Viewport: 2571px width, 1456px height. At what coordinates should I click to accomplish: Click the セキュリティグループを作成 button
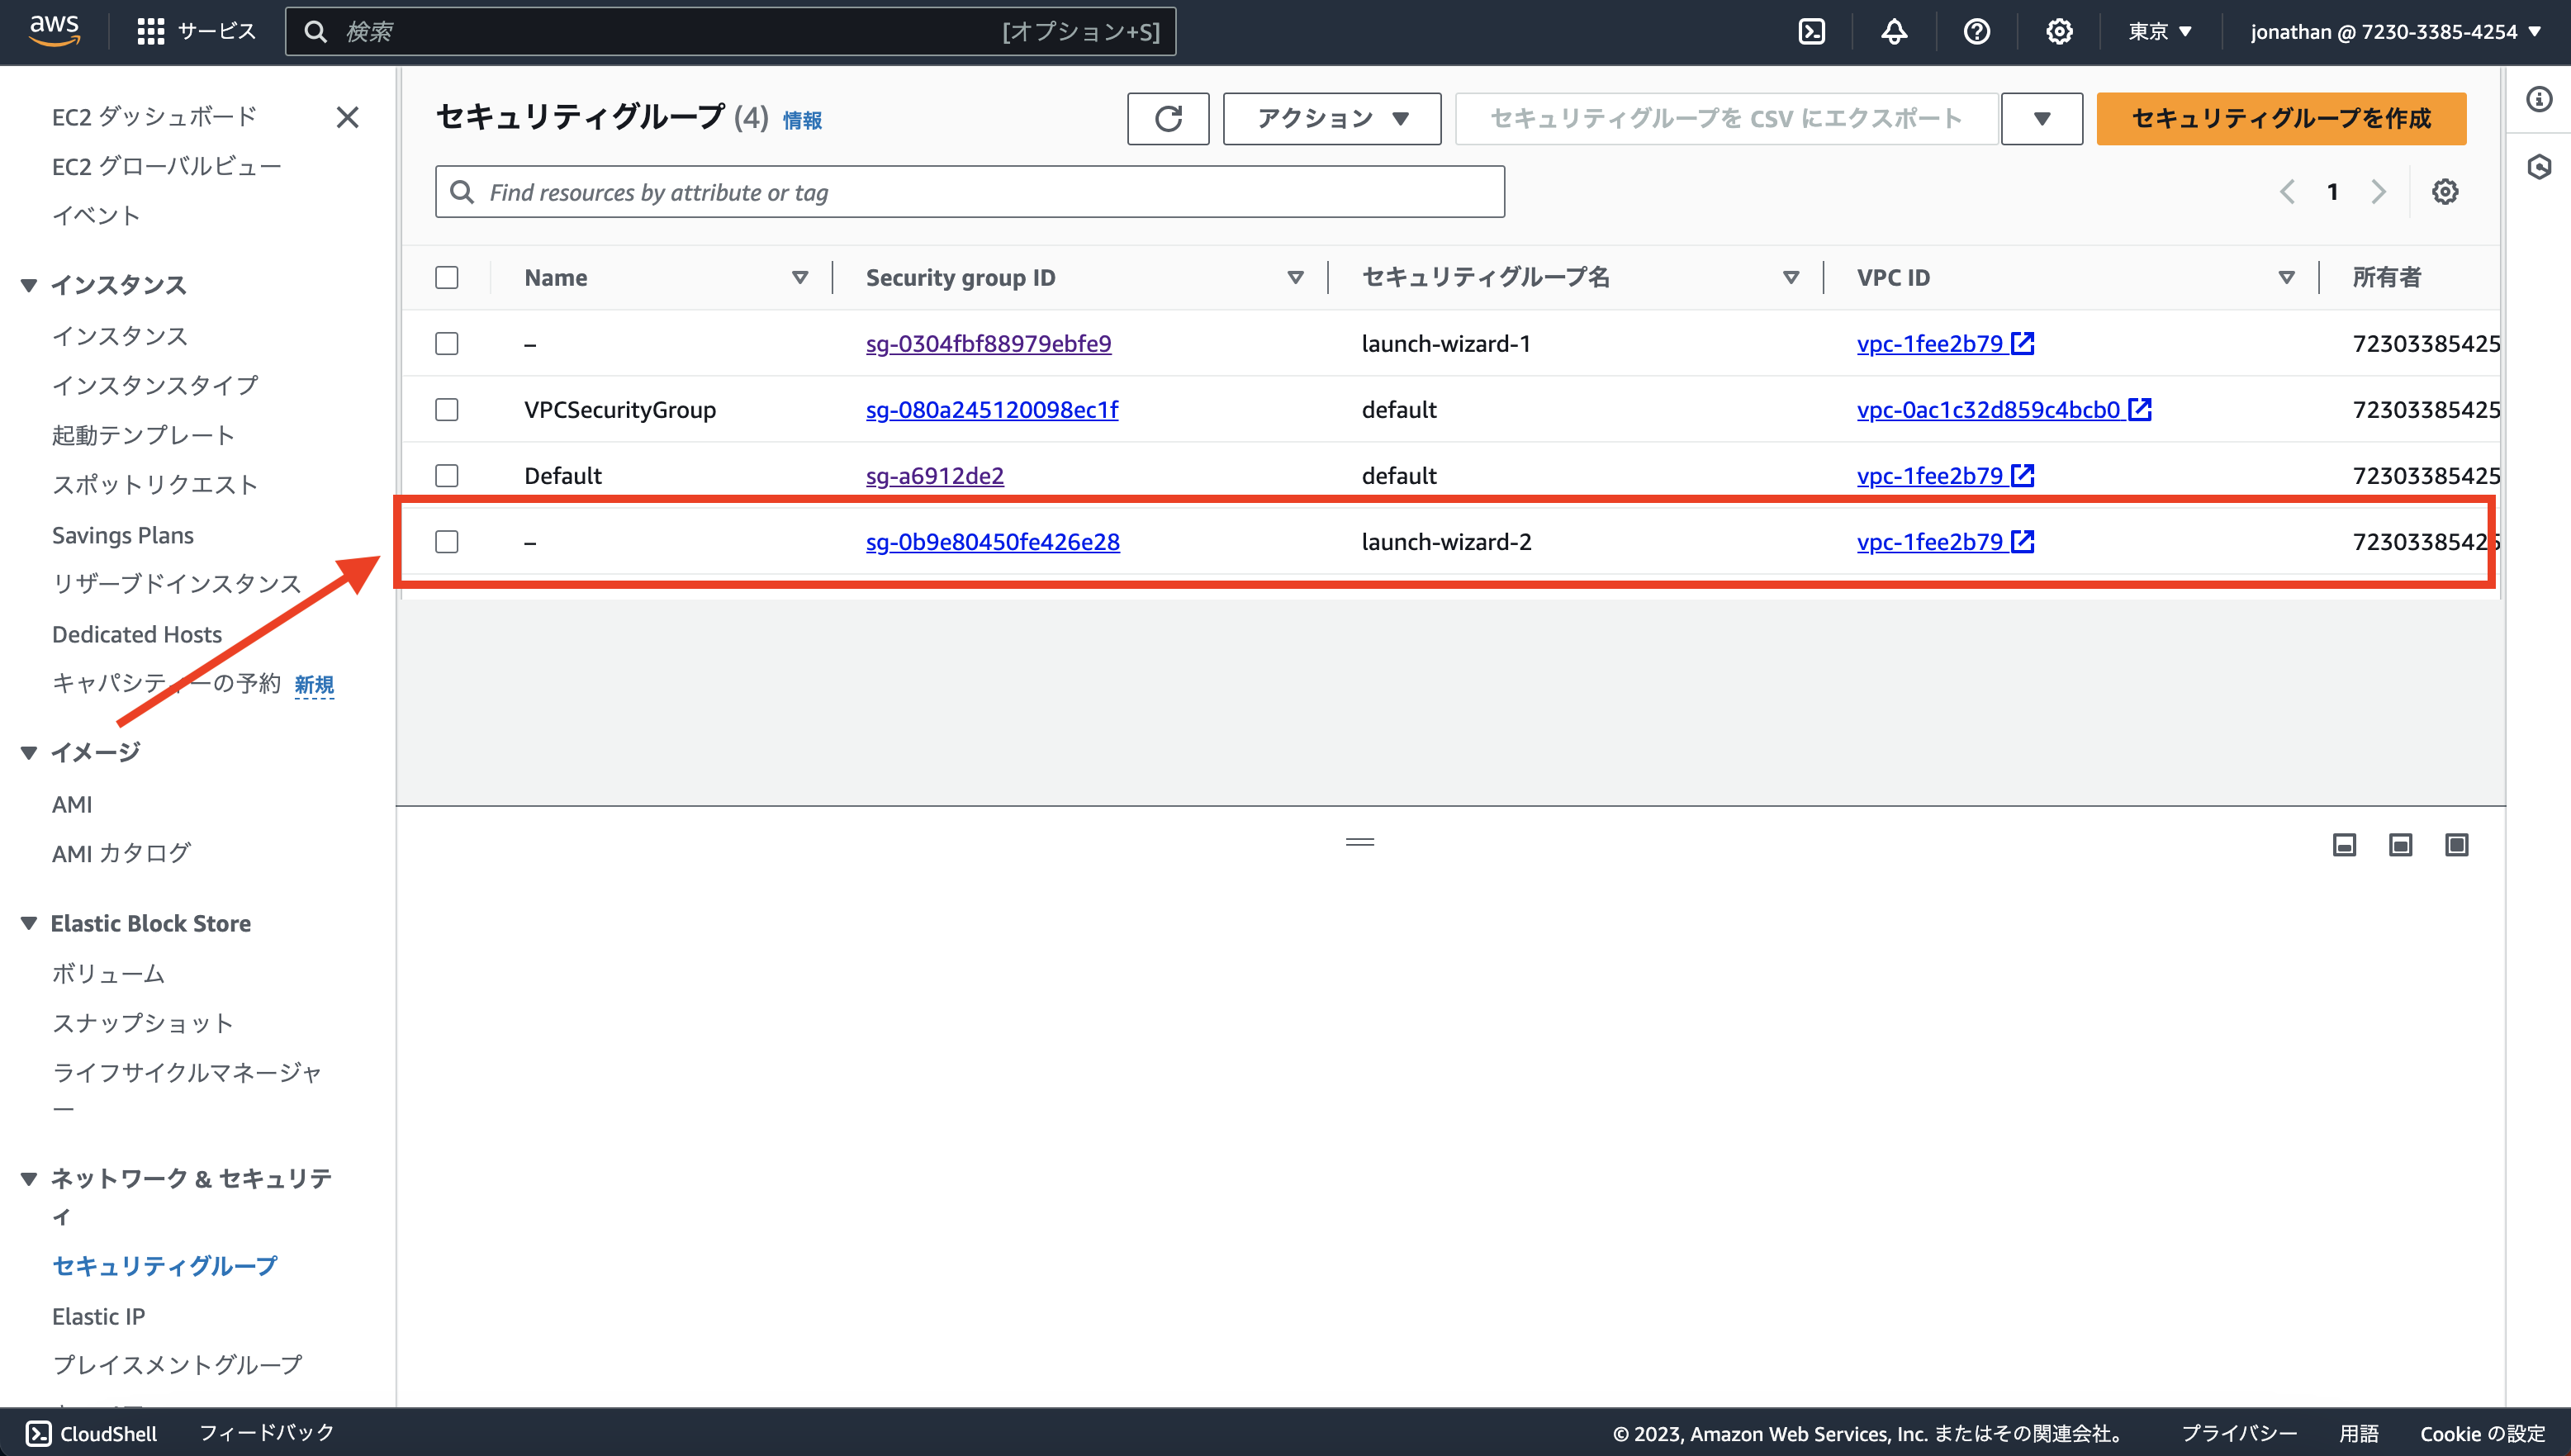click(2280, 118)
